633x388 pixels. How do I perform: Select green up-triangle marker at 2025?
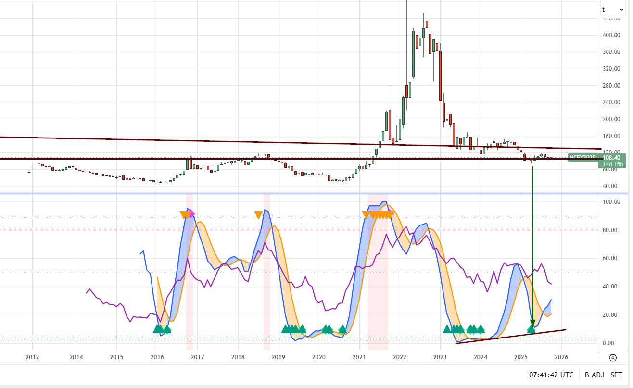[531, 329]
